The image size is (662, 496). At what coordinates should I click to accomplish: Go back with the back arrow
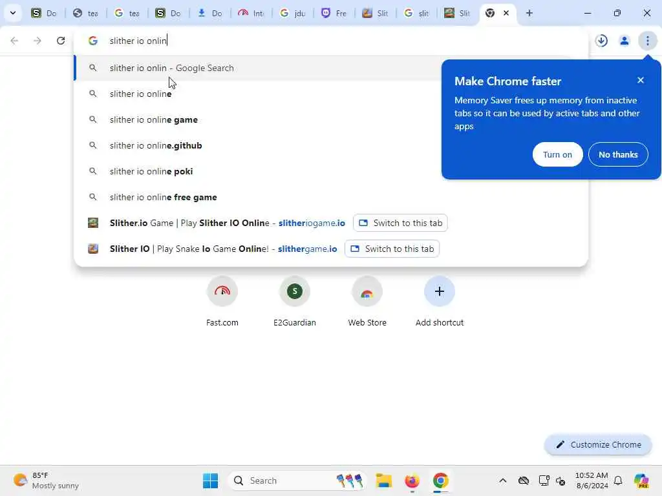pyautogui.click(x=14, y=41)
